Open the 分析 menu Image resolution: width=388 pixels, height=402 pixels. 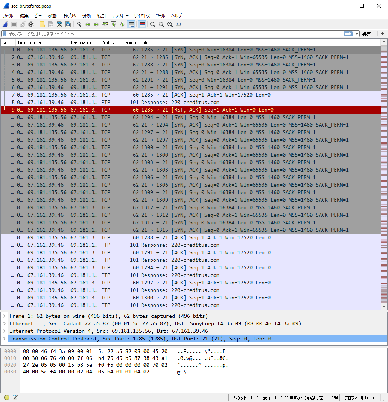point(87,16)
